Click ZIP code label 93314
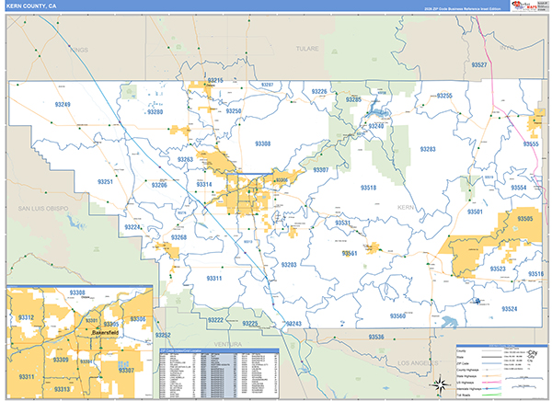Screen dimensions: 552x401 204,185
